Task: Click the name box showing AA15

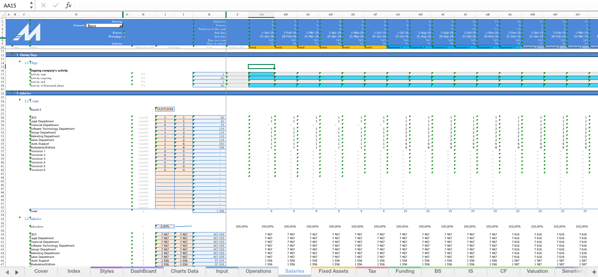Action: (x=15, y=5)
